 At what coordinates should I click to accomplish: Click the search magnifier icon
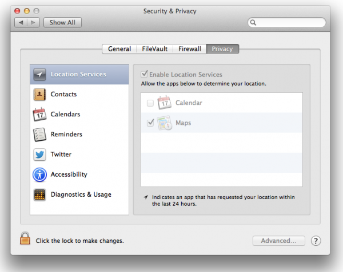click(253, 22)
